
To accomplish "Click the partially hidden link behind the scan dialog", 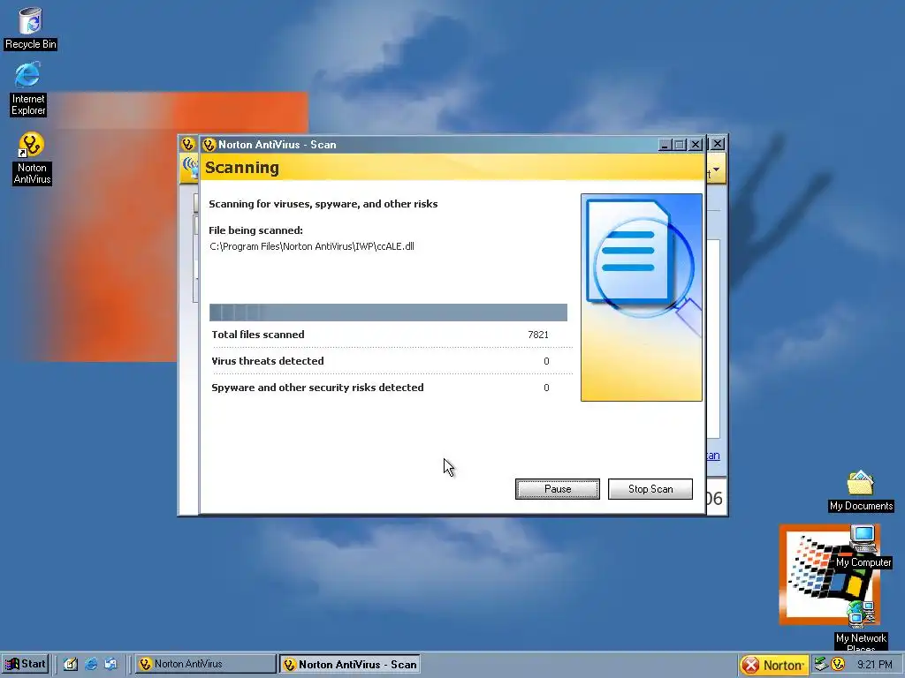I will (x=713, y=456).
